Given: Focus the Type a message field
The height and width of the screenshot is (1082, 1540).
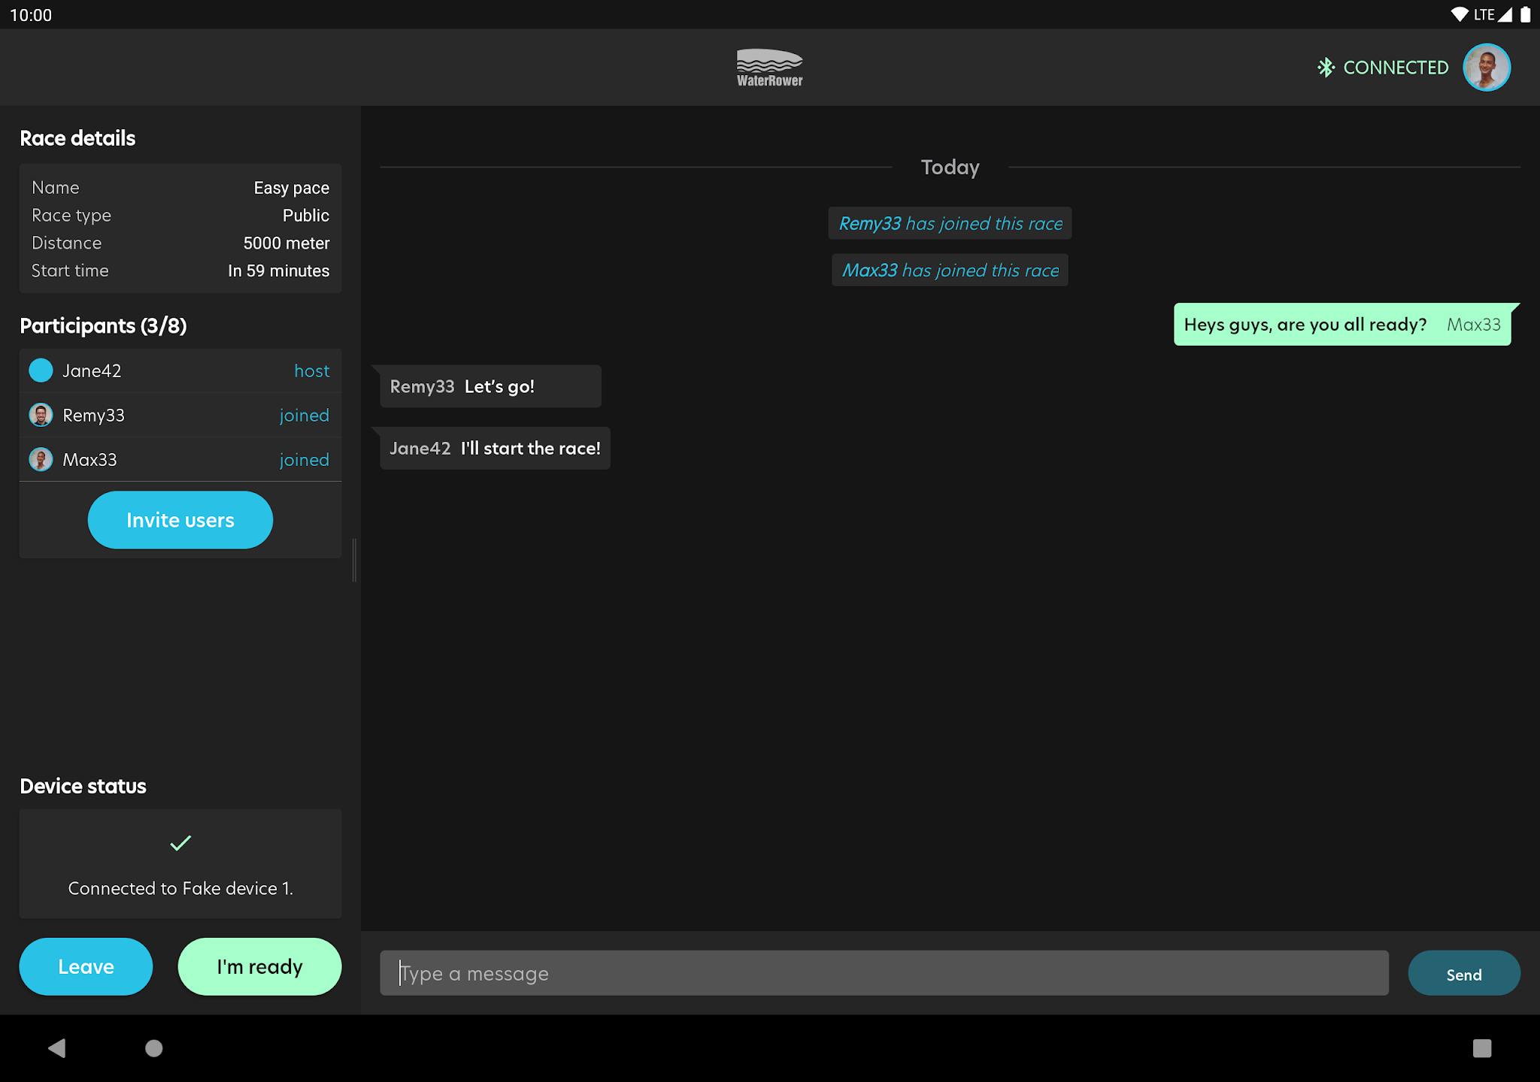Looking at the screenshot, I should pos(884,974).
